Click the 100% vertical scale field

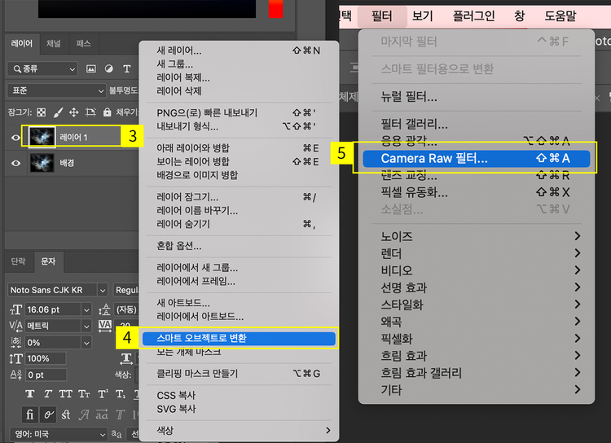click(x=46, y=358)
